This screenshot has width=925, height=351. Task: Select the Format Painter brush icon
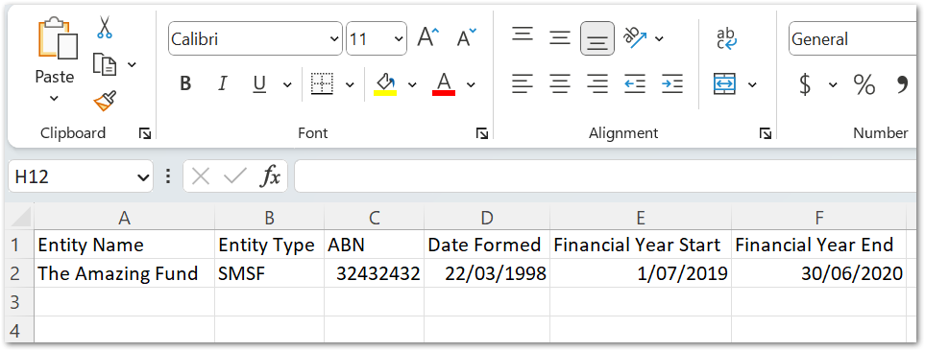click(105, 101)
